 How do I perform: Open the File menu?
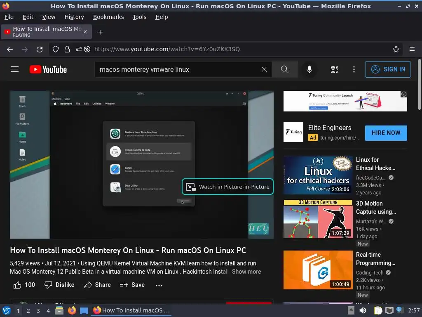coord(9,17)
